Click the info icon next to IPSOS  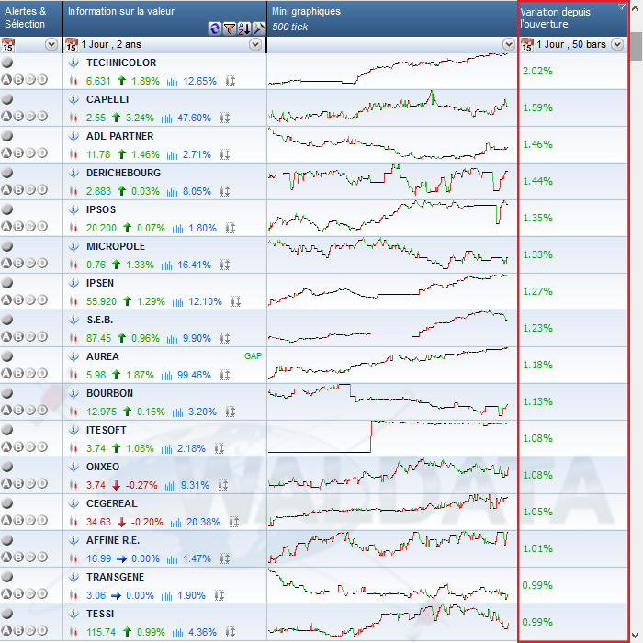pos(73,209)
